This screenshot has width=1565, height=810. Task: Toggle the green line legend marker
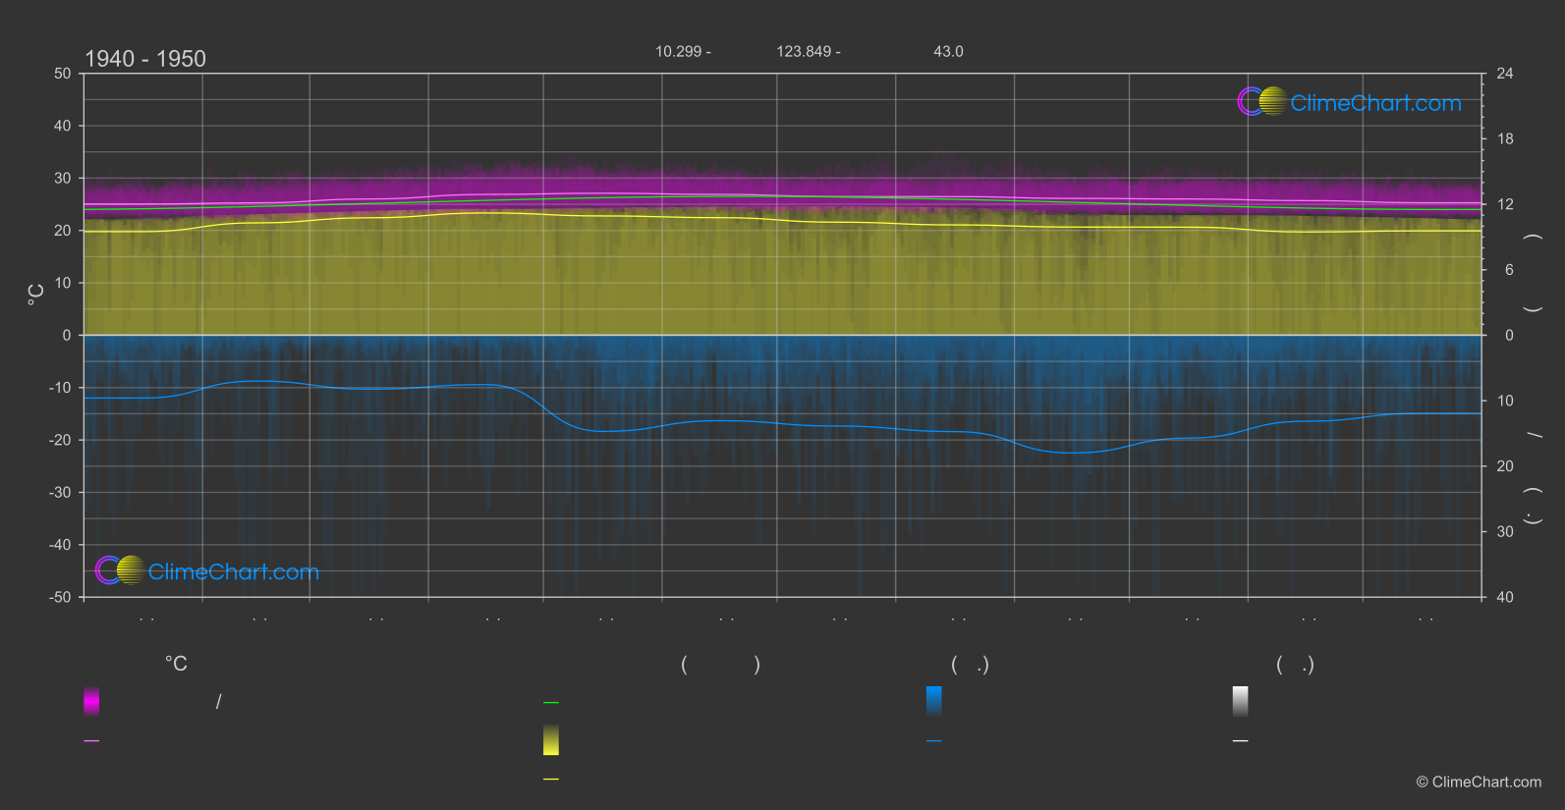pyautogui.click(x=551, y=703)
